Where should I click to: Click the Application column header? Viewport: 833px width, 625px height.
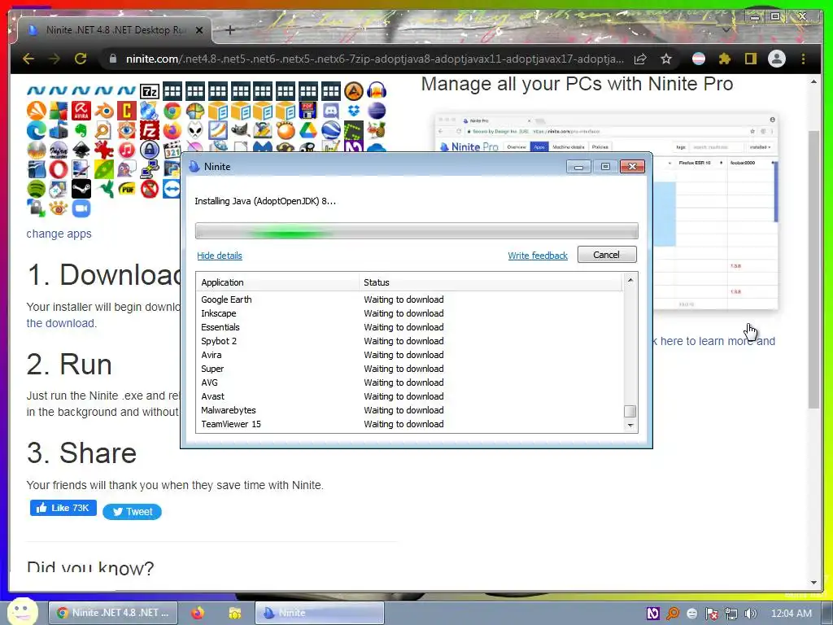pos(277,282)
